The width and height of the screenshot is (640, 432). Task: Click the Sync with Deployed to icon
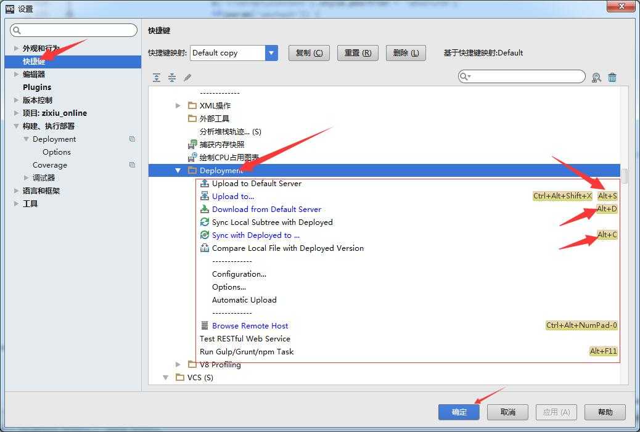coord(205,235)
